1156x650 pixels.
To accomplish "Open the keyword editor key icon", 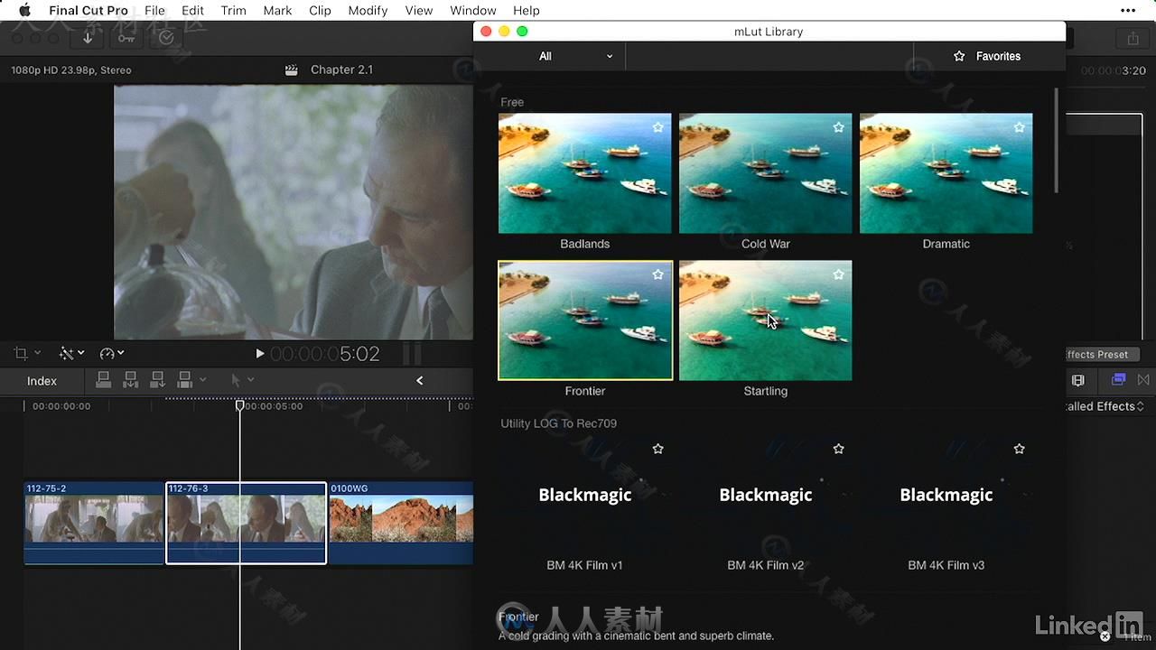I will coord(125,37).
